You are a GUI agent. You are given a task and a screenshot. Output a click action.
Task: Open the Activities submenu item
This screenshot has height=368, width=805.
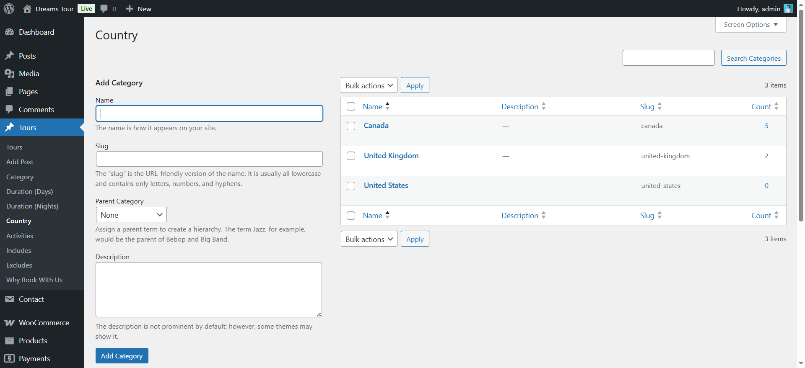(20, 236)
